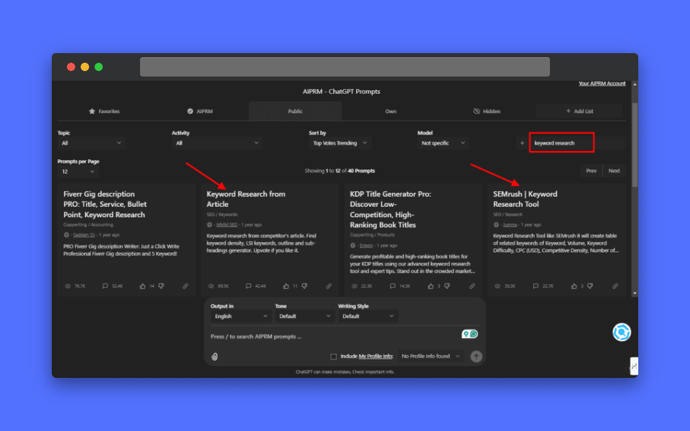
Task: Downvote Keyword Research from Article prompt
Action: (304, 286)
